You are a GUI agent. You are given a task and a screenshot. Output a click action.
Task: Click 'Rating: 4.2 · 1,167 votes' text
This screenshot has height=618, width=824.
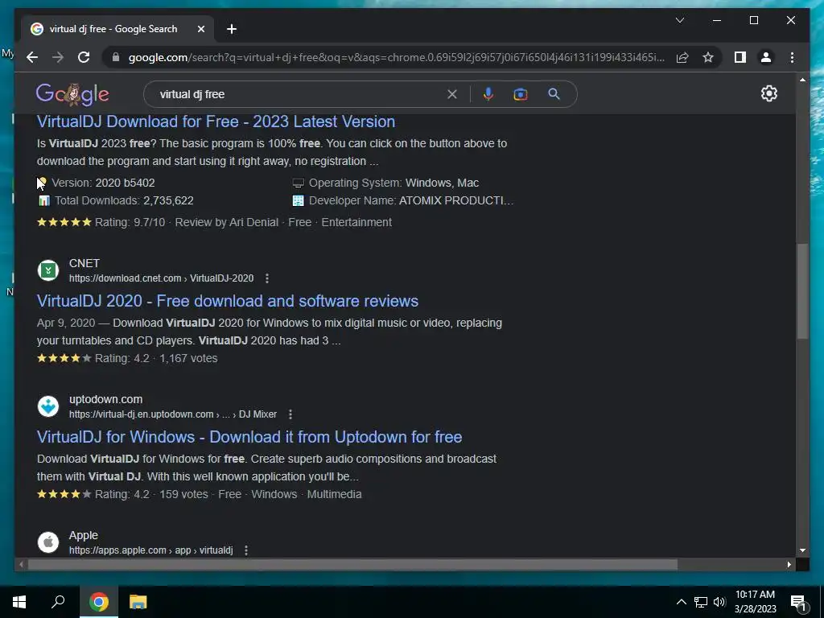156,358
